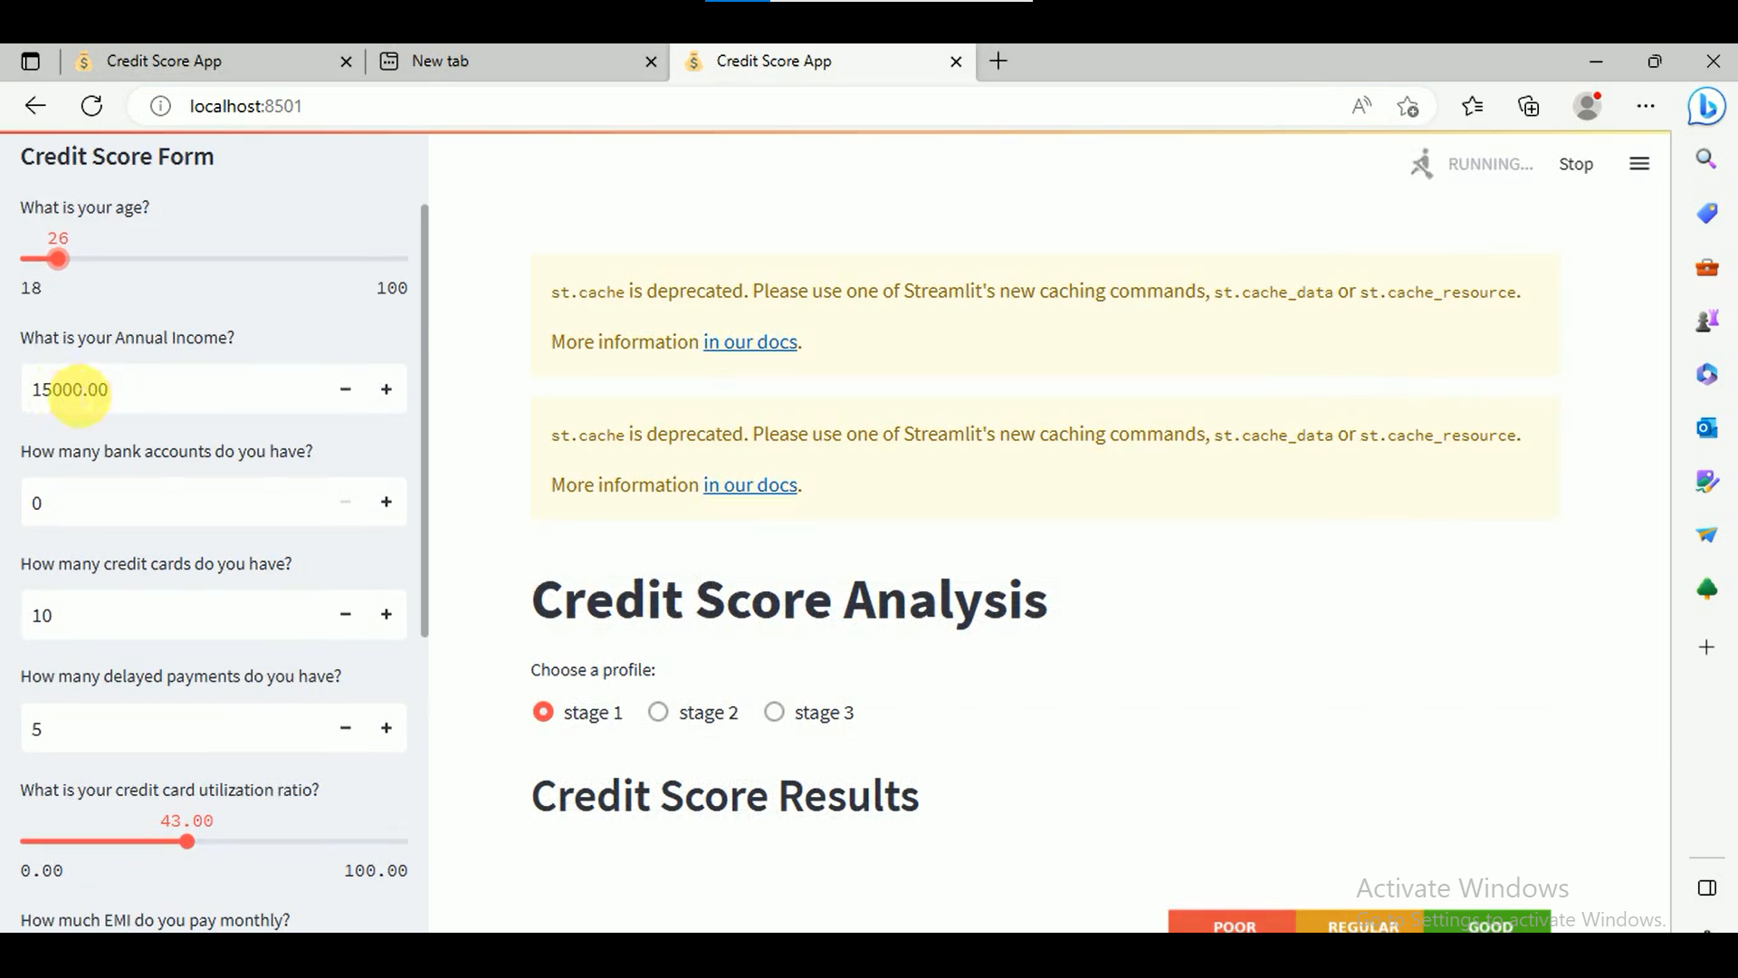The image size is (1738, 978).
Task: Expand the Credit Score App tab
Action: pos(774,61)
